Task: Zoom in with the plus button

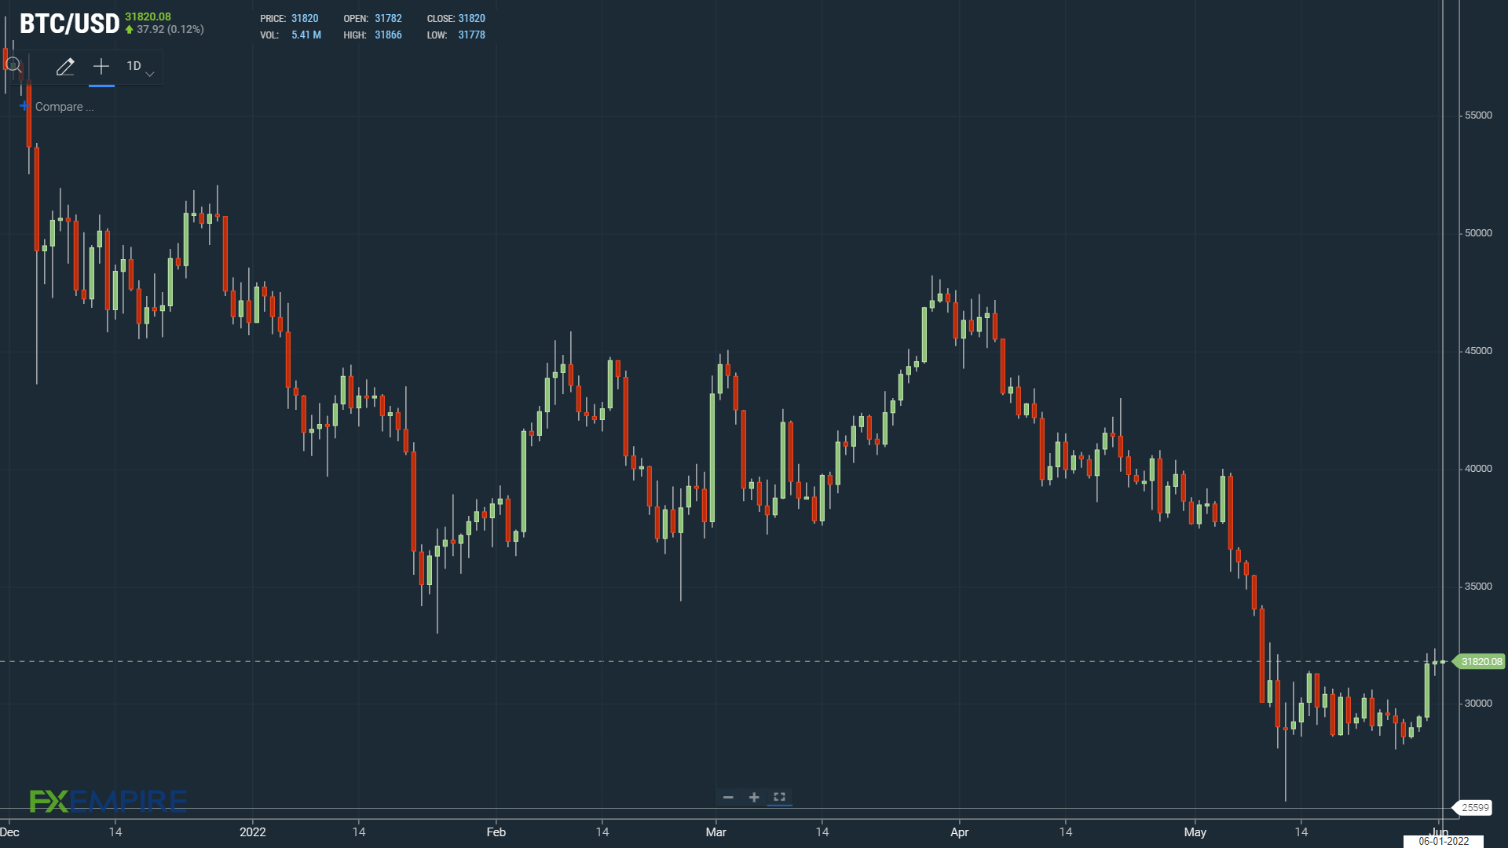Action: point(754,797)
